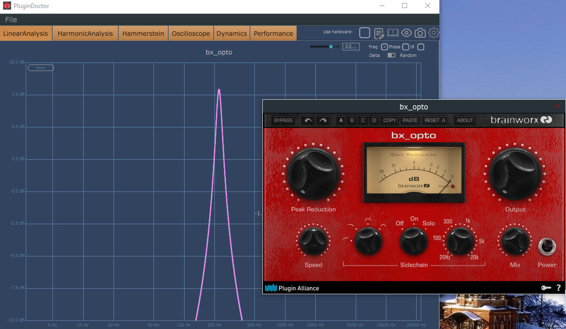This screenshot has height=329, width=566.
Task: Flip the Power switch on bx_opto
Action: pos(547,247)
